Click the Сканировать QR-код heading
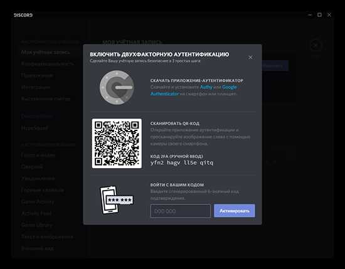 pos(175,124)
